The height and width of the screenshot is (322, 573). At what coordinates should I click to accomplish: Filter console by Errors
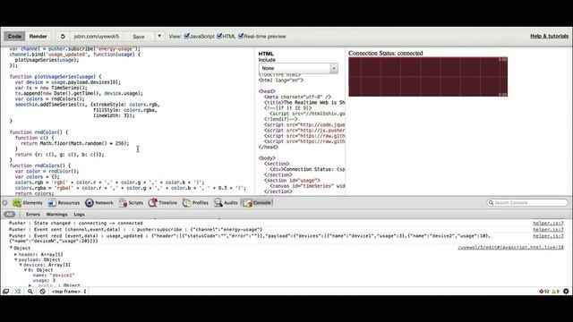tap(33, 215)
